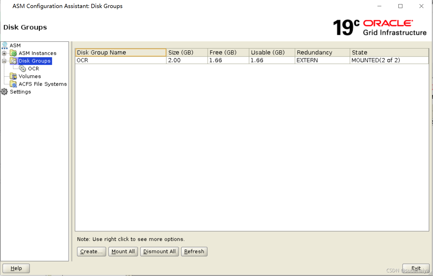Click the Refresh button
This screenshot has width=433, height=276.
point(194,251)
